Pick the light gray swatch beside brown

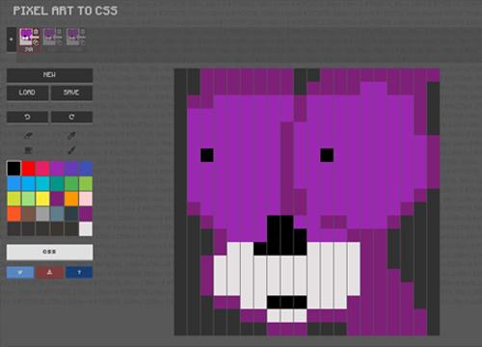[42, 214]
